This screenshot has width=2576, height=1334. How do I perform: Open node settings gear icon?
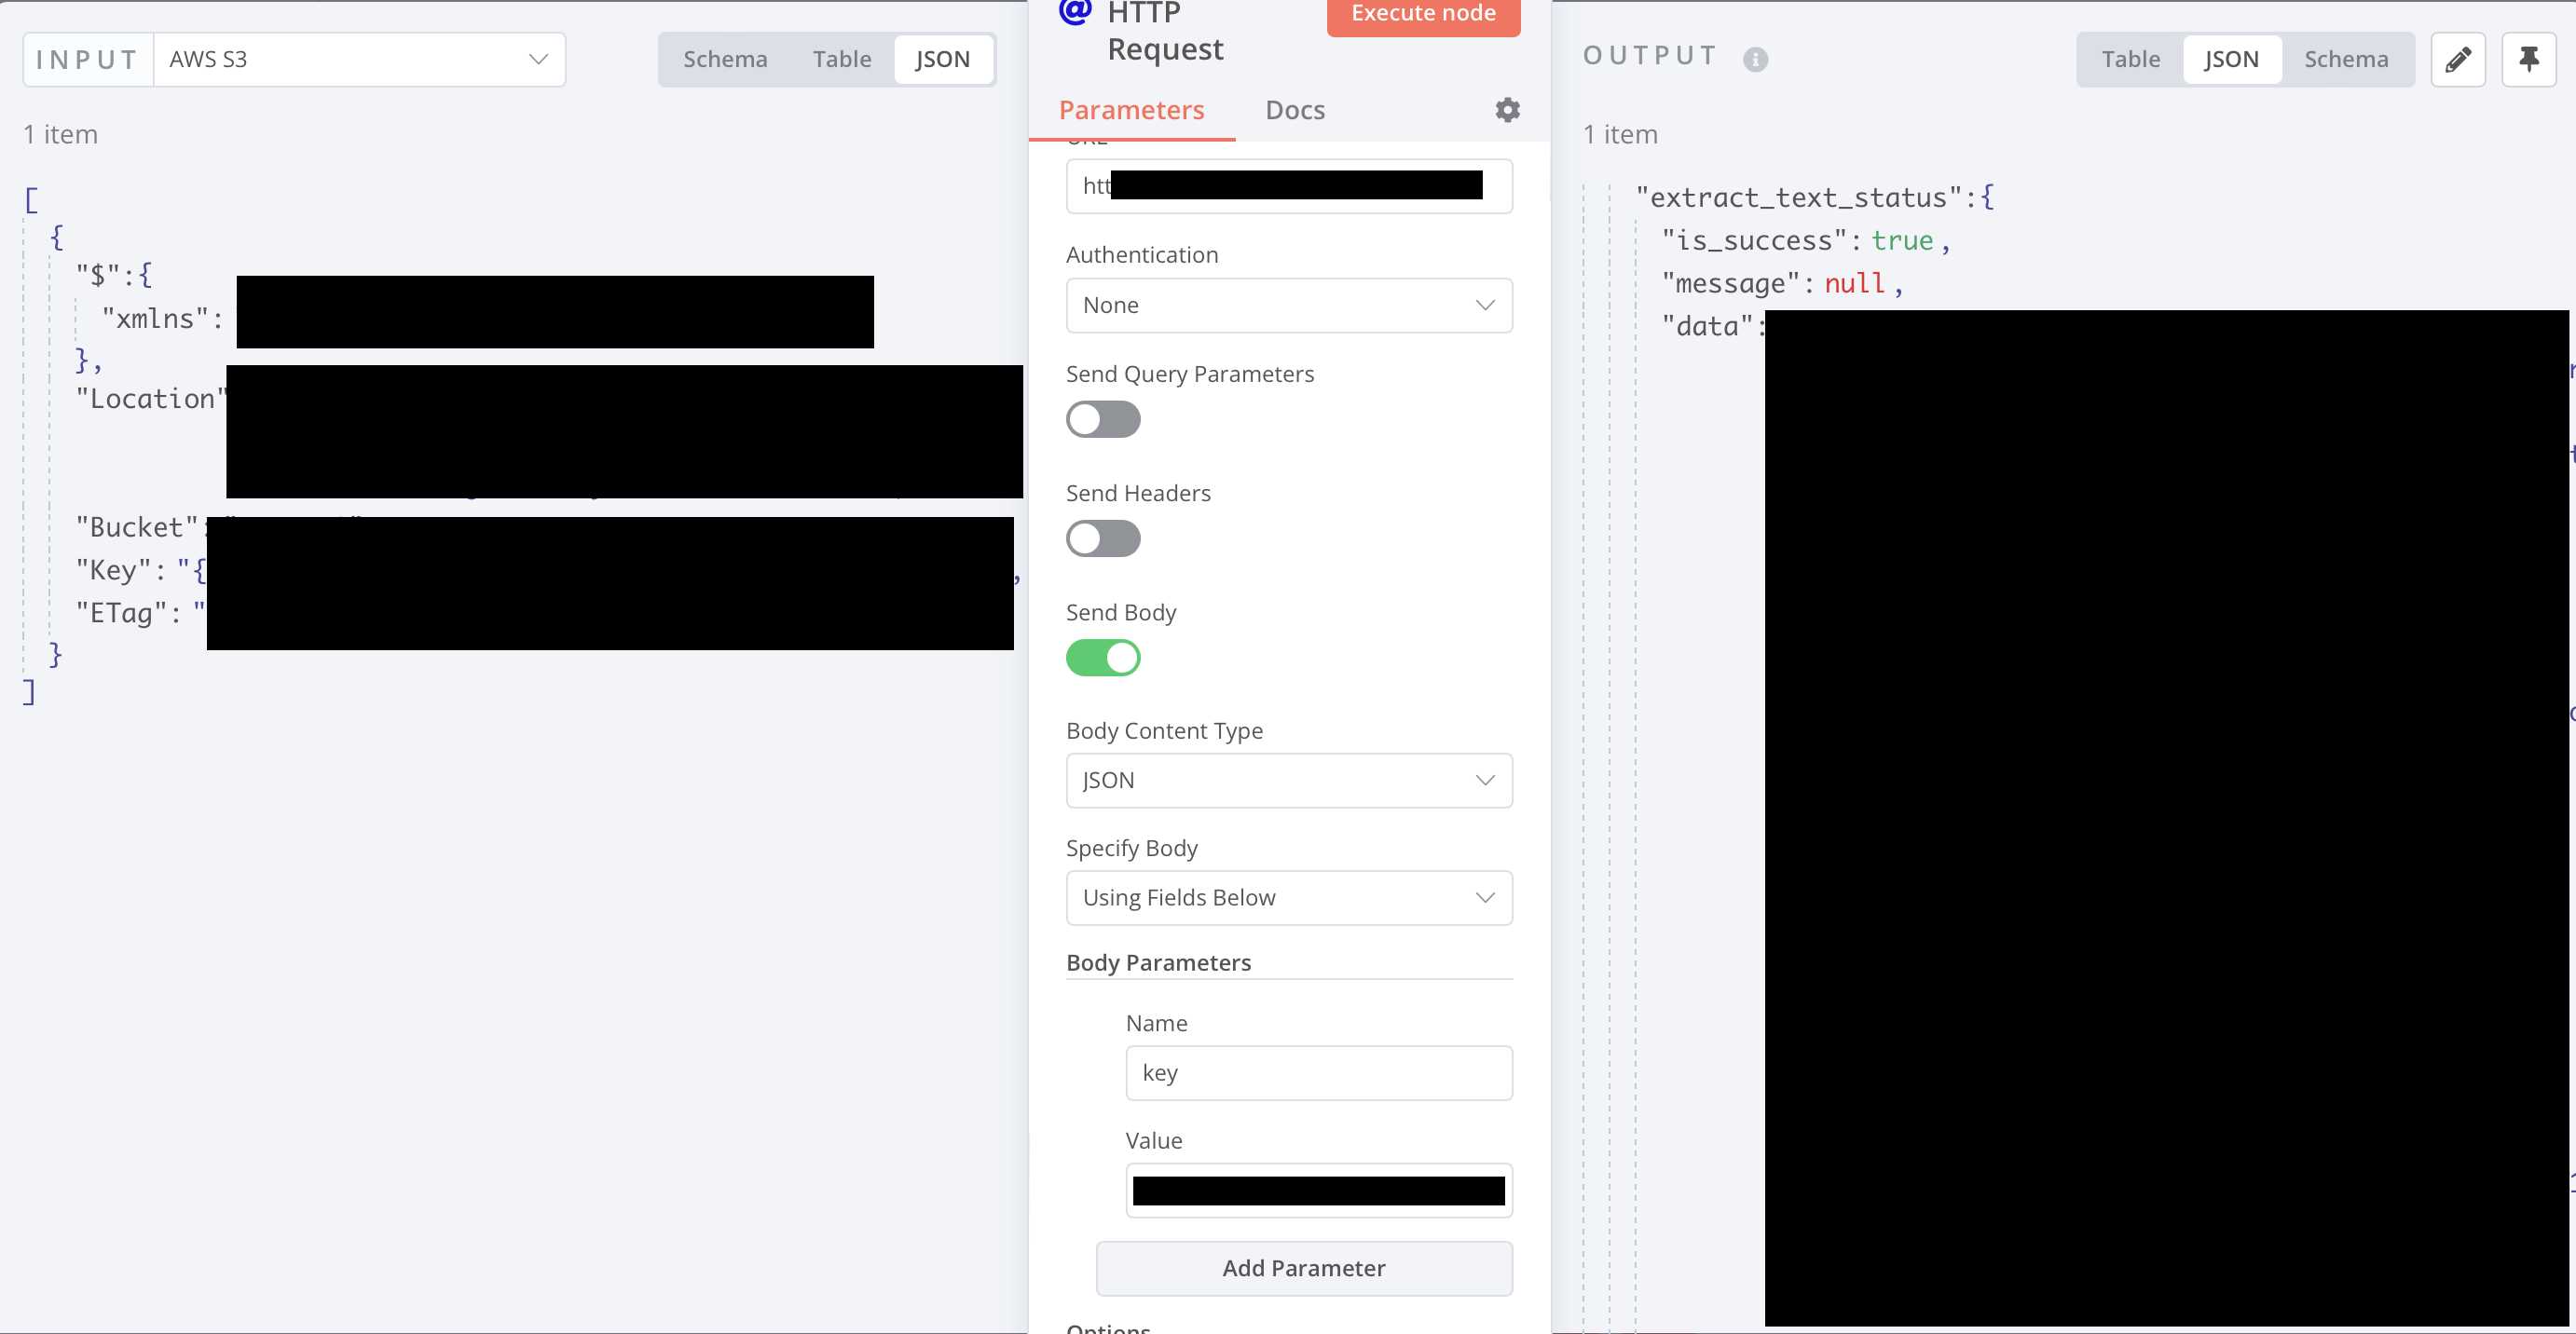tap(1507, 110)
